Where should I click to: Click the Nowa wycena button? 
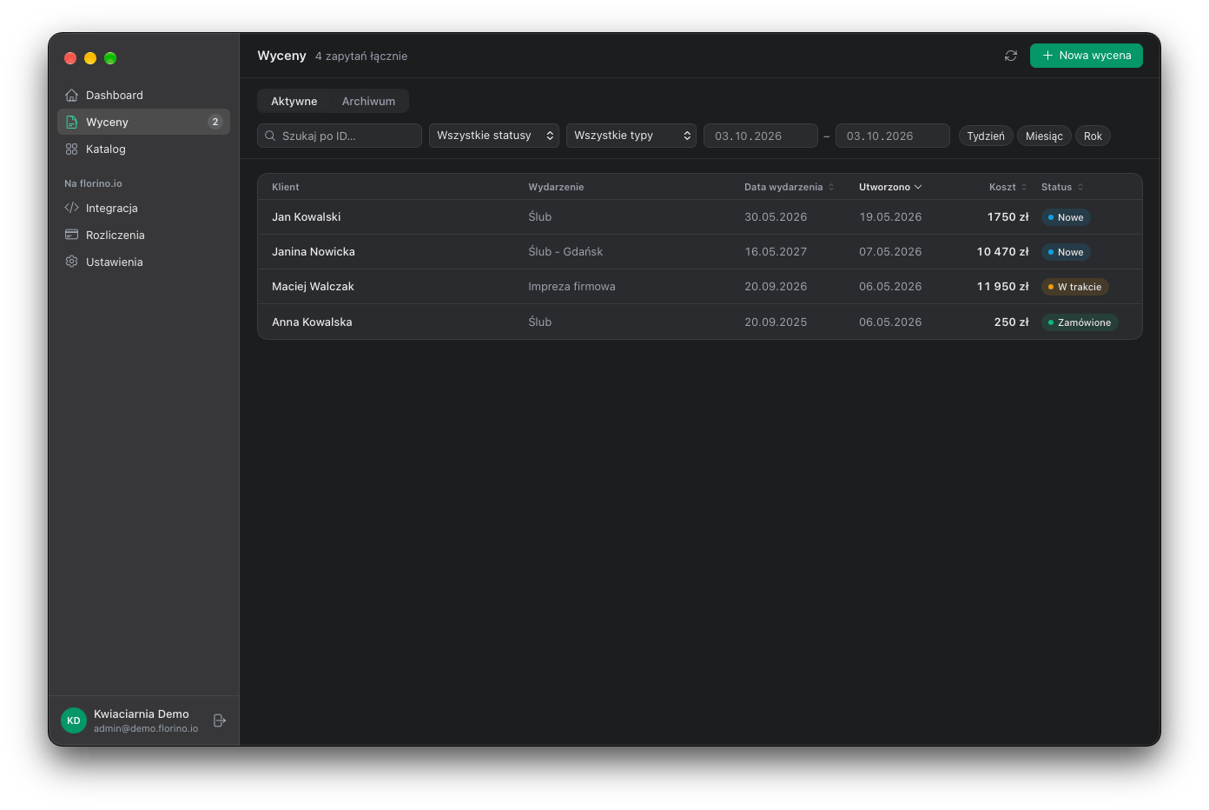click(1087, 56)
